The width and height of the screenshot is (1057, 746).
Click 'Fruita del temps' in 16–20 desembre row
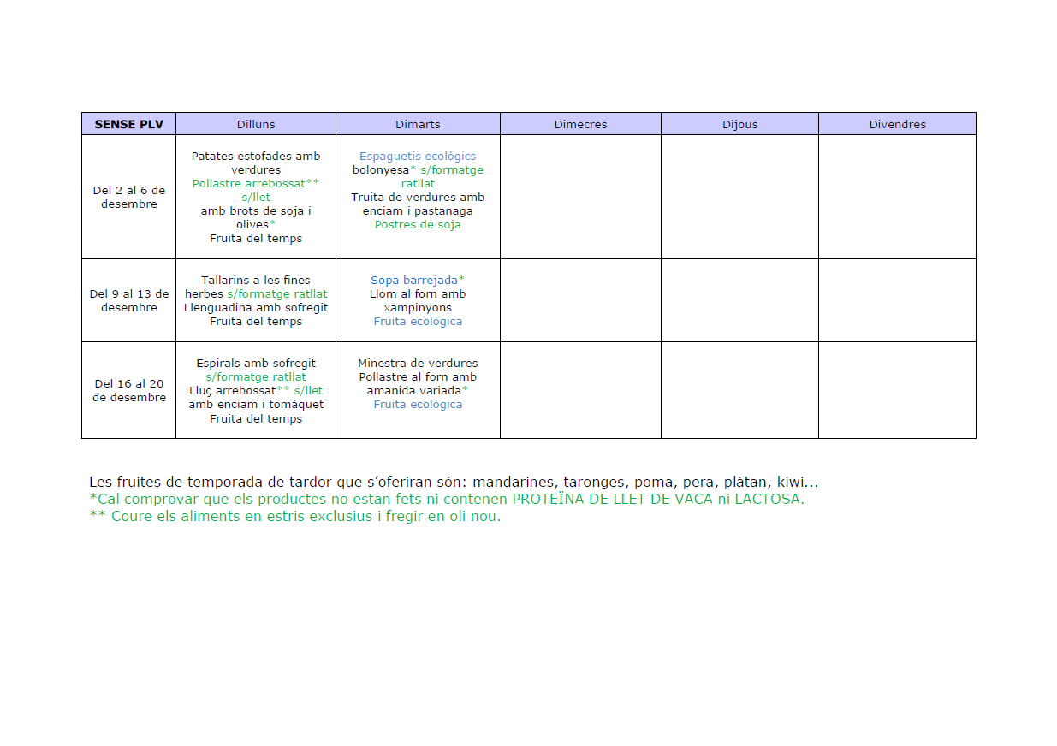pyautogui.click(x=256, y=419)
